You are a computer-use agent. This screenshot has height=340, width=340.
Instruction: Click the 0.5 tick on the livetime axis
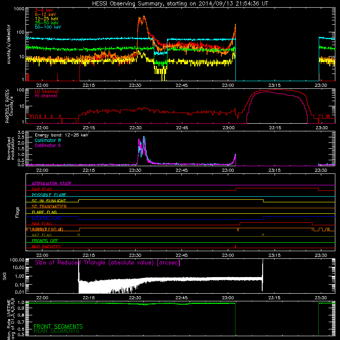click(x=21, y=334)
